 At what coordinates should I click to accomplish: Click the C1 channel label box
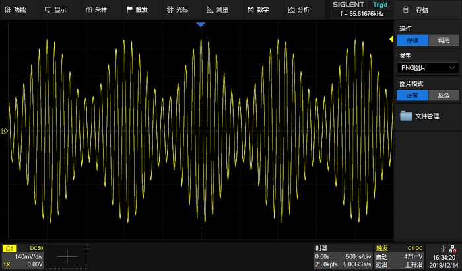coord(9,249)
